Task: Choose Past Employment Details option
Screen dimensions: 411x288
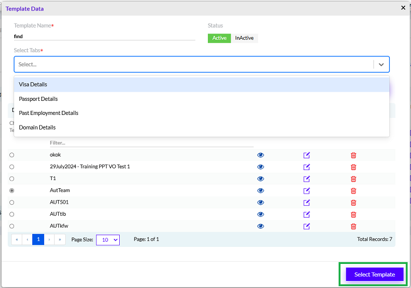Action: pos(201,113)
